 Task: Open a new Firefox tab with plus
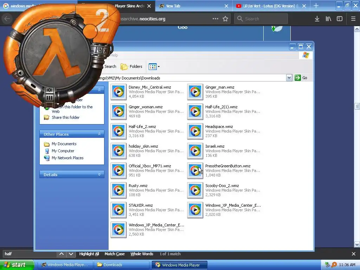316,6
